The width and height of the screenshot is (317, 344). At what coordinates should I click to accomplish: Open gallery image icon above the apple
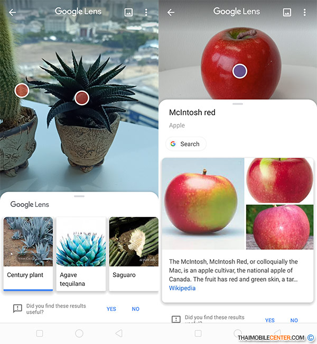coord(287,12)
